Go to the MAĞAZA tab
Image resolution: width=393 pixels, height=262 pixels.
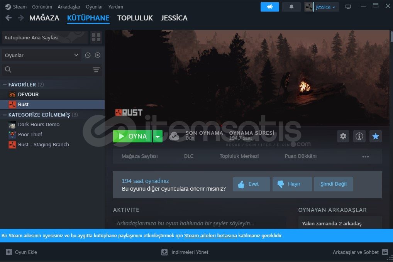[x=44, y=18]
